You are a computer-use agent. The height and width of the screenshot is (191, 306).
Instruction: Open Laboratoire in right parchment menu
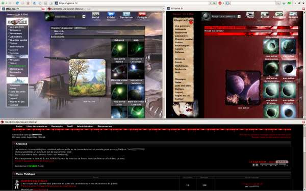[x=181, y=36]
